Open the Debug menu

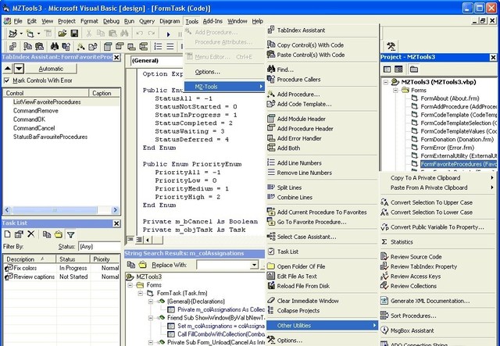point(111,21)
